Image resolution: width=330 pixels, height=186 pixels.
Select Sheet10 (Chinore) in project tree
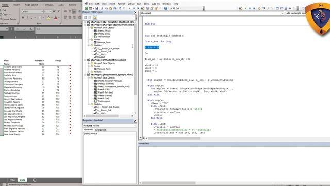pos(106,84)
